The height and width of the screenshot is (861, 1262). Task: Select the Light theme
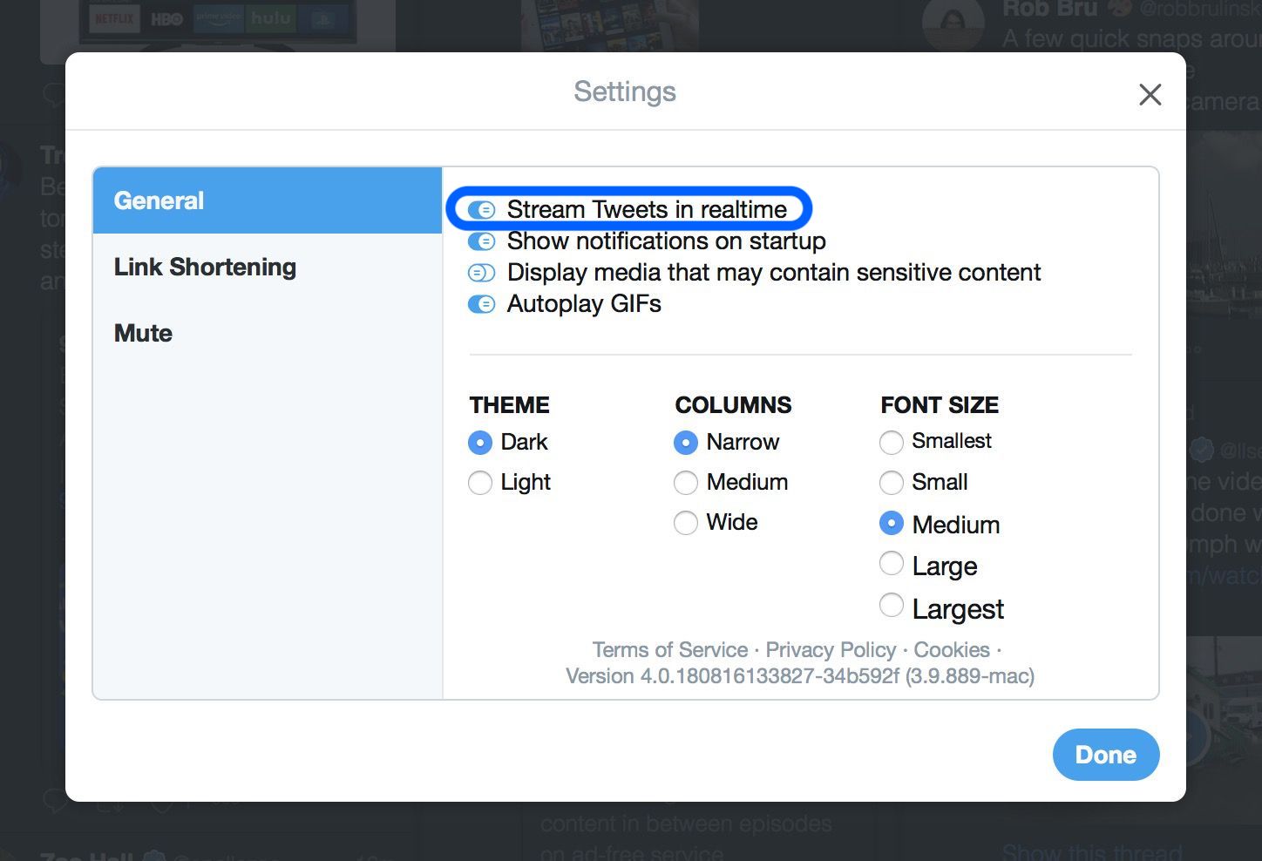tap(479, 482)
